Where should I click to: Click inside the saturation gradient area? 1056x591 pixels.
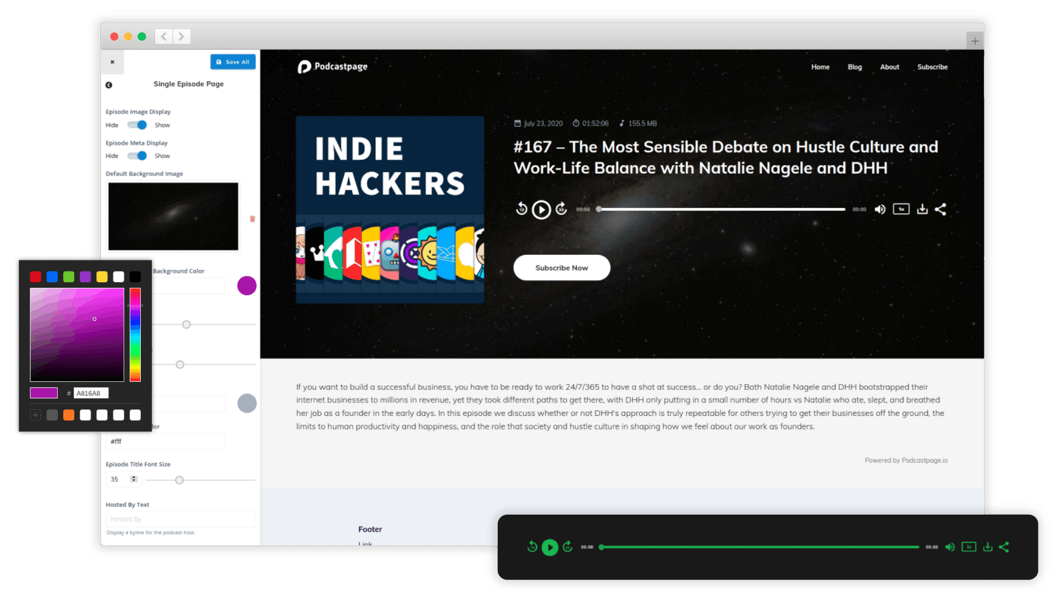coord(77,334)
